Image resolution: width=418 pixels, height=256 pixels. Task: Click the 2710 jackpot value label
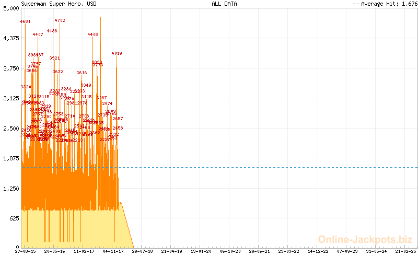tap(70, 117)
